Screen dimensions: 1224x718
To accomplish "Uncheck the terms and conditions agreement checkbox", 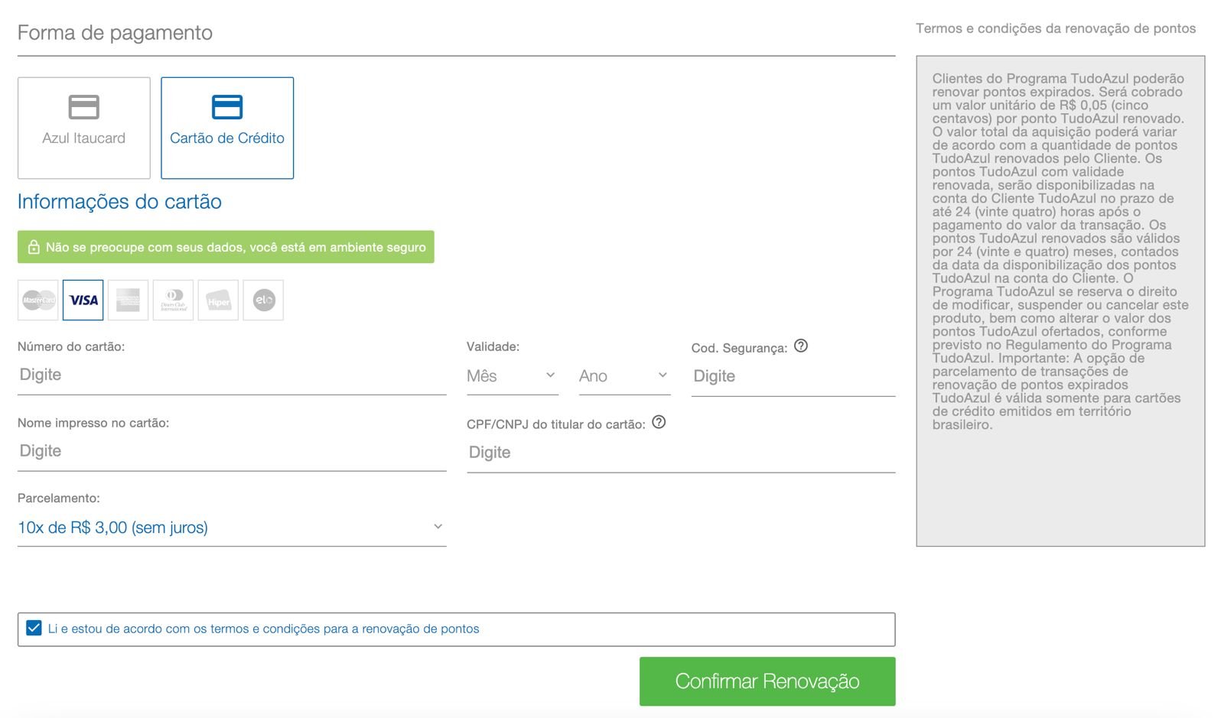I will pos(34,629).
